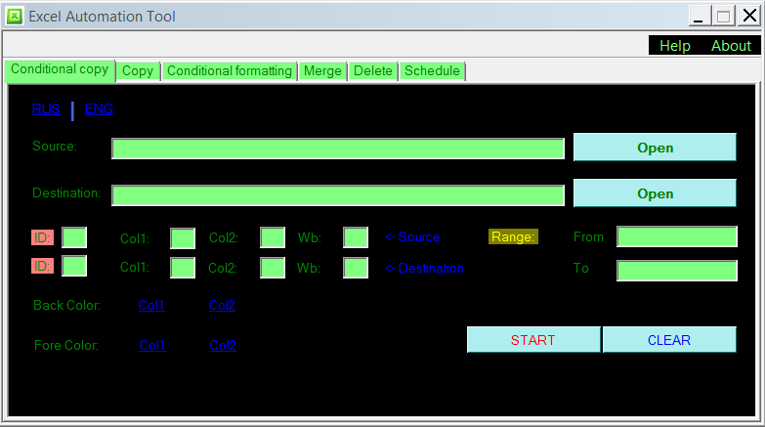Viewport: 765px width, 427px height.
Task: Click the 'Back Color:' label
Action: pos(66,306)
